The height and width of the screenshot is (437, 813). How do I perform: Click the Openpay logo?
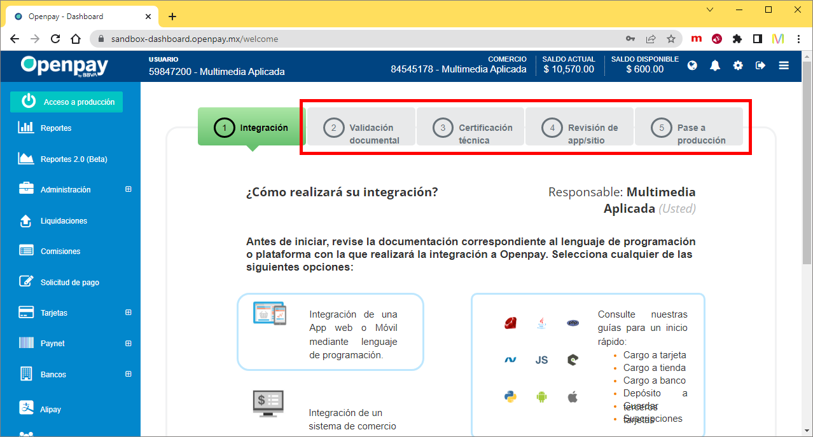tap(64, 66)
